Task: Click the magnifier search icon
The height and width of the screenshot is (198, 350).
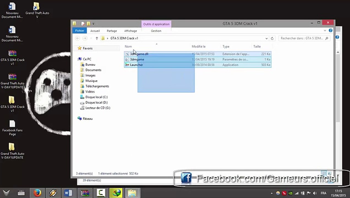Action: coord(327,38)
